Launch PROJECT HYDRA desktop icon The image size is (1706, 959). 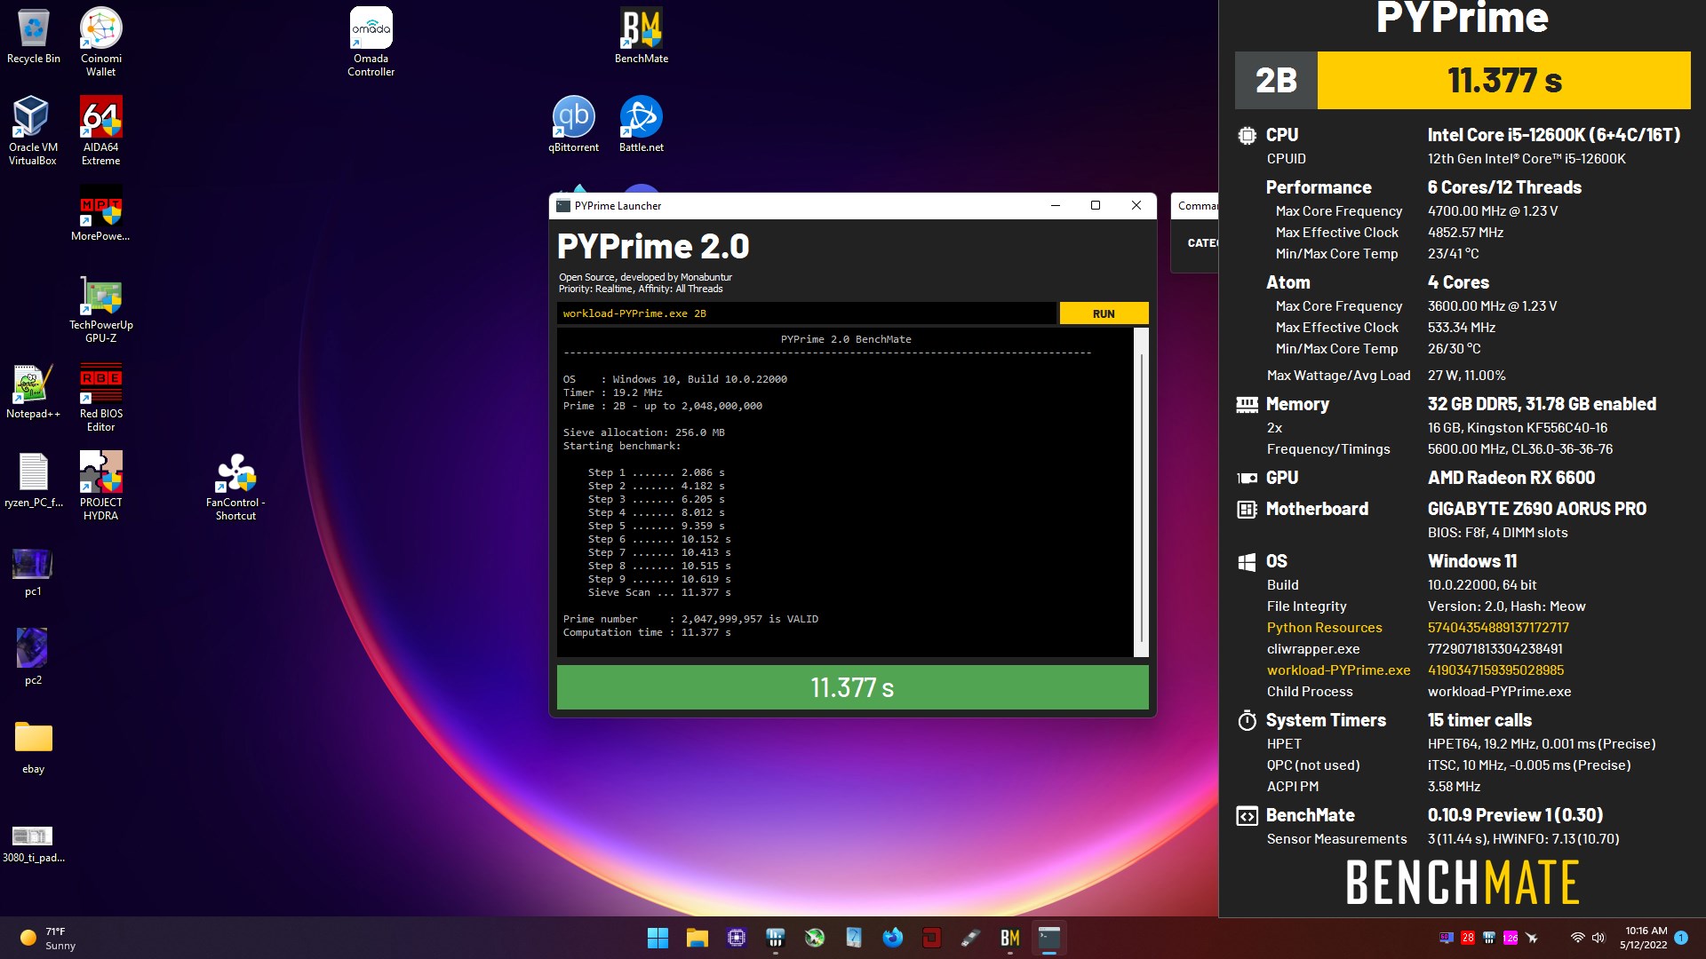(101, 486)
